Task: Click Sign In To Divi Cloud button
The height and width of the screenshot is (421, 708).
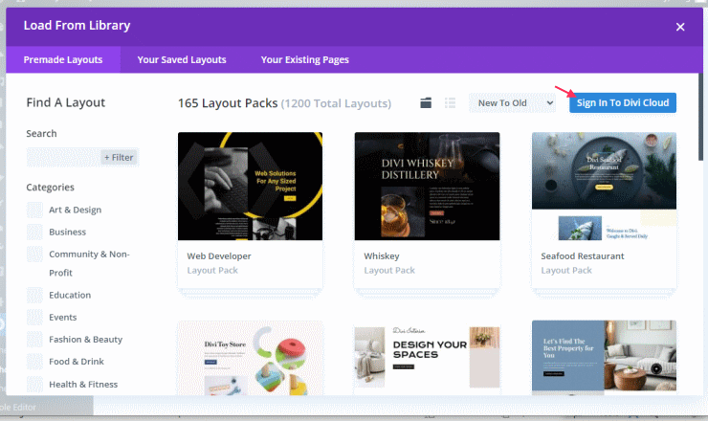Action: [x=623, y=103]
